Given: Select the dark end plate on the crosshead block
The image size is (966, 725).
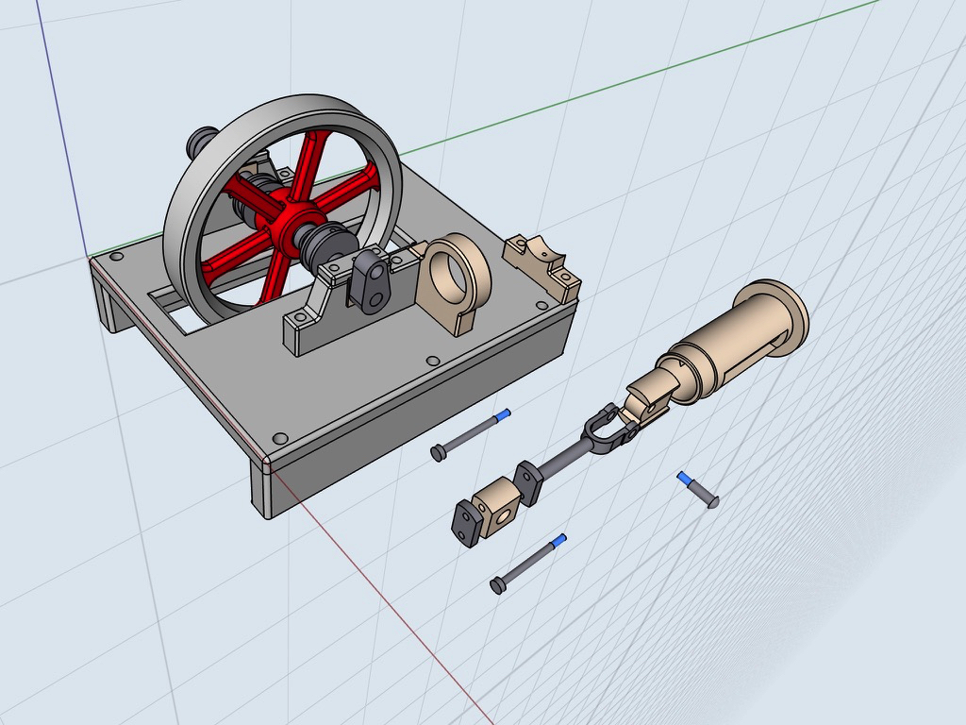Looking at the screenshot, I should pyautogui.click(x=466, y=524).
